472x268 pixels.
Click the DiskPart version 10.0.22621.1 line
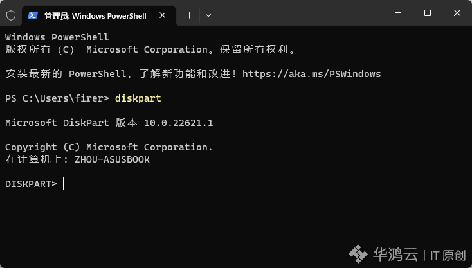[x=109, y=123]
